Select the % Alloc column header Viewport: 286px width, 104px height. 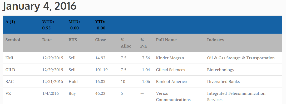(x=126, y=43)
